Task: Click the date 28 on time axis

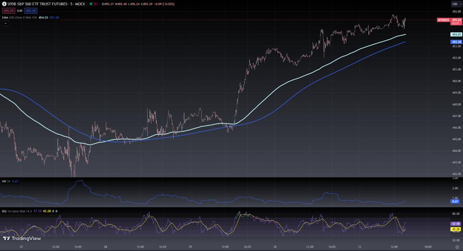Action: pyautogui.click(x=106, y=247)
